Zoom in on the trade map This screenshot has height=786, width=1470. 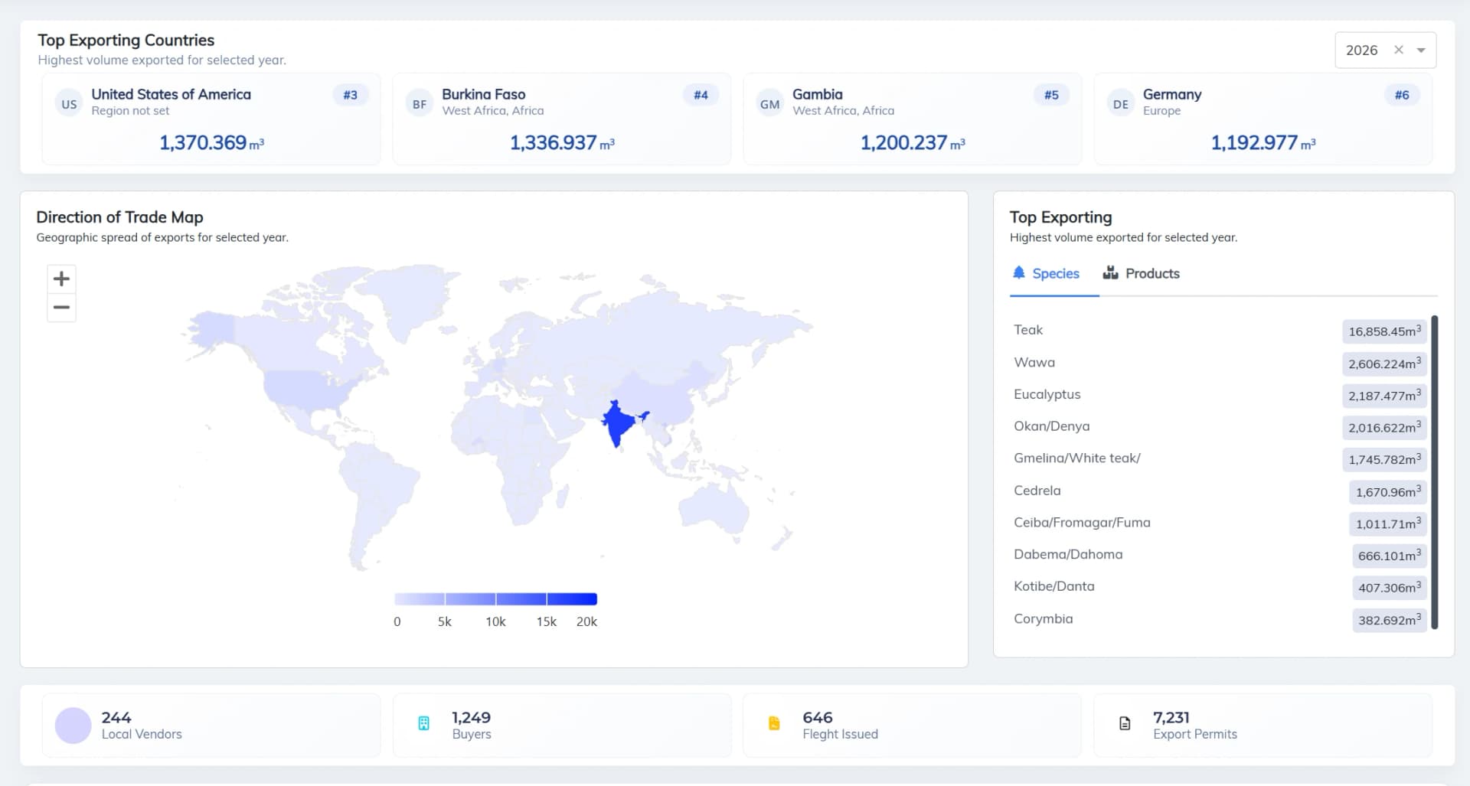coord(61,279)
